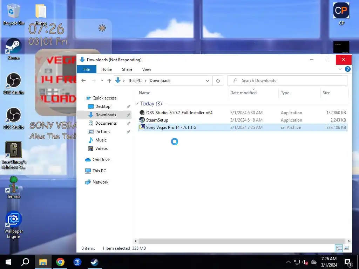This screenshot has width=359, height=269.
Task: Collapse the Today (3) group
Action: click(x=137, y=104)
